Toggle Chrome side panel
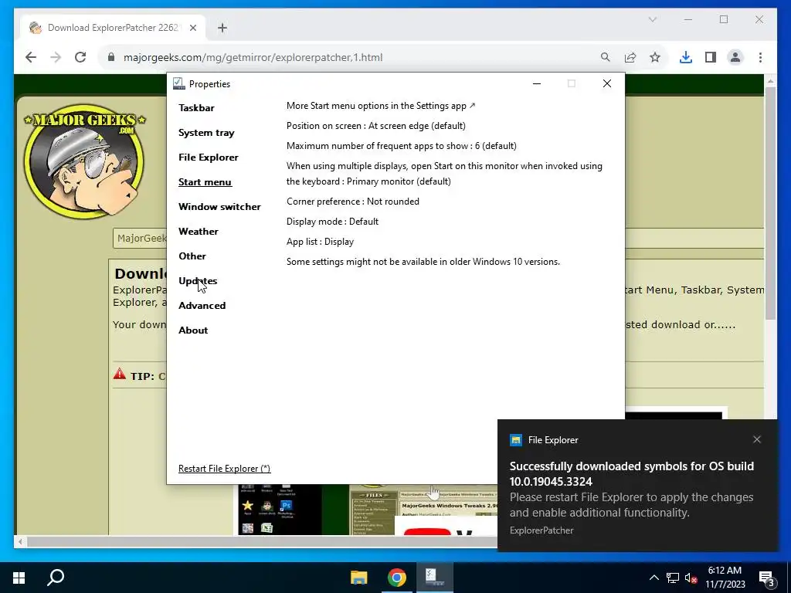Viewport: 791px width, 593px height. point(711,57)
